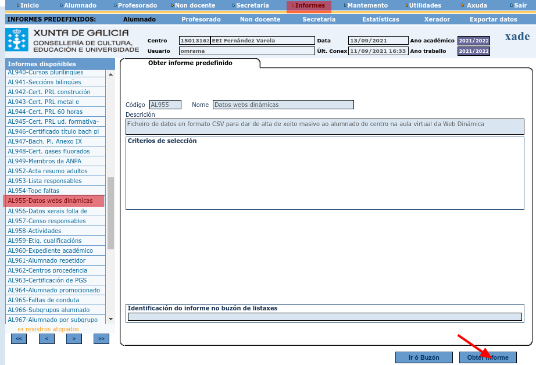536x365 pixels.
Task: Click the xade logo text
Action: point(517,37)
